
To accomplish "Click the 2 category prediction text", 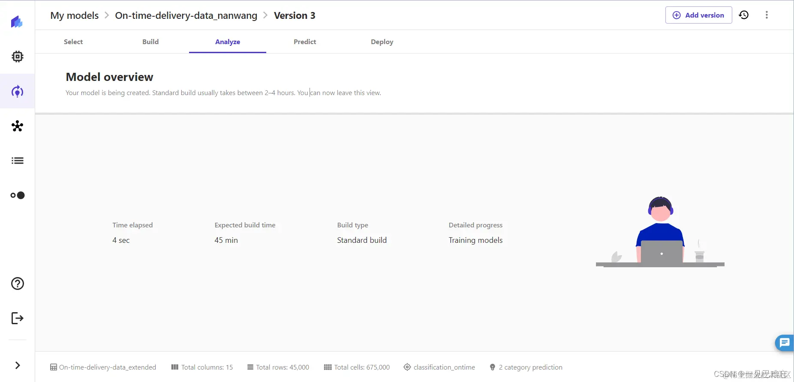I will [531, 367].
